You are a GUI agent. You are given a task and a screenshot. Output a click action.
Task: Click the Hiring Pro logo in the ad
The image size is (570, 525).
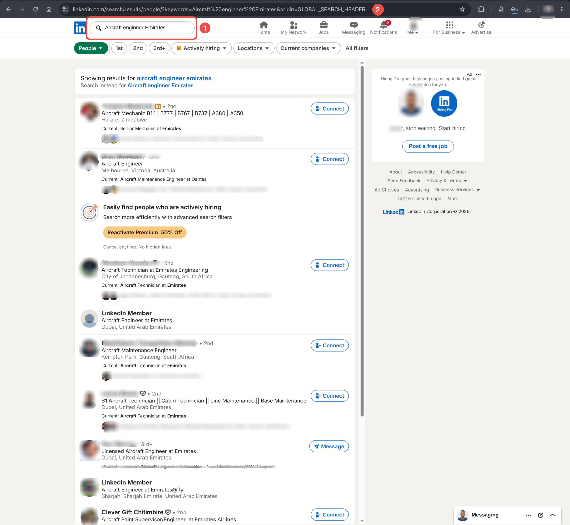pyautogui.click(x=444, y=103)
